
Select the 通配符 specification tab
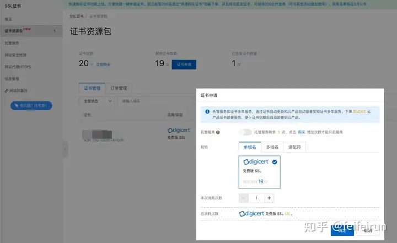click(294, 147)
